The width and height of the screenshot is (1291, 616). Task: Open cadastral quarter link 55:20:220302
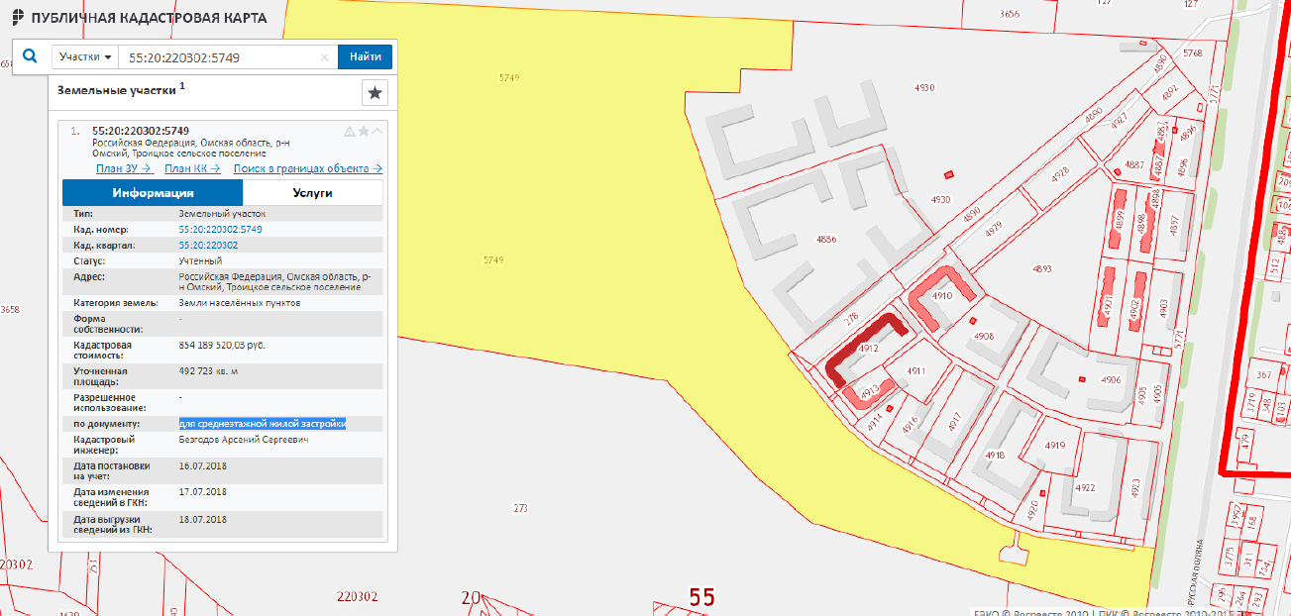click(x=208, y=245)
